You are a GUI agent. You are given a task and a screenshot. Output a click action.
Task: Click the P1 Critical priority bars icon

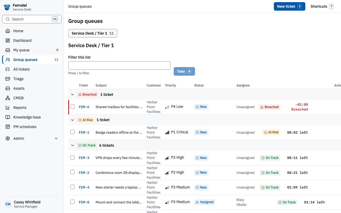click(167, 132)
